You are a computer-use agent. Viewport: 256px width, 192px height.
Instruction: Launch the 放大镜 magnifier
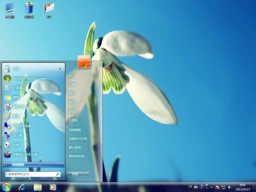pos(17,135)
